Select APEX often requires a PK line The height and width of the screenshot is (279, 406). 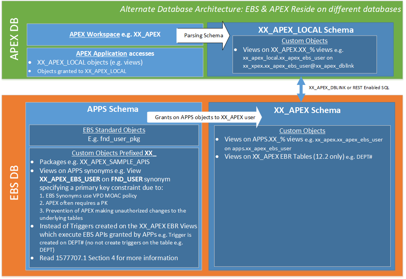tap(74, 203)
